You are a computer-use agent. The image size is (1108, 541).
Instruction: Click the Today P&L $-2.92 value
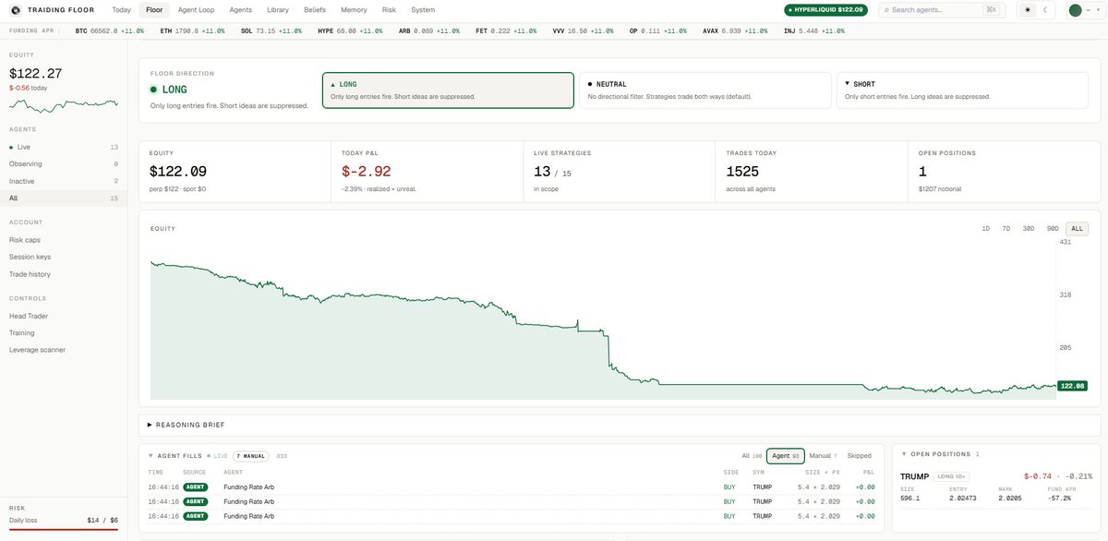point(367,171)
